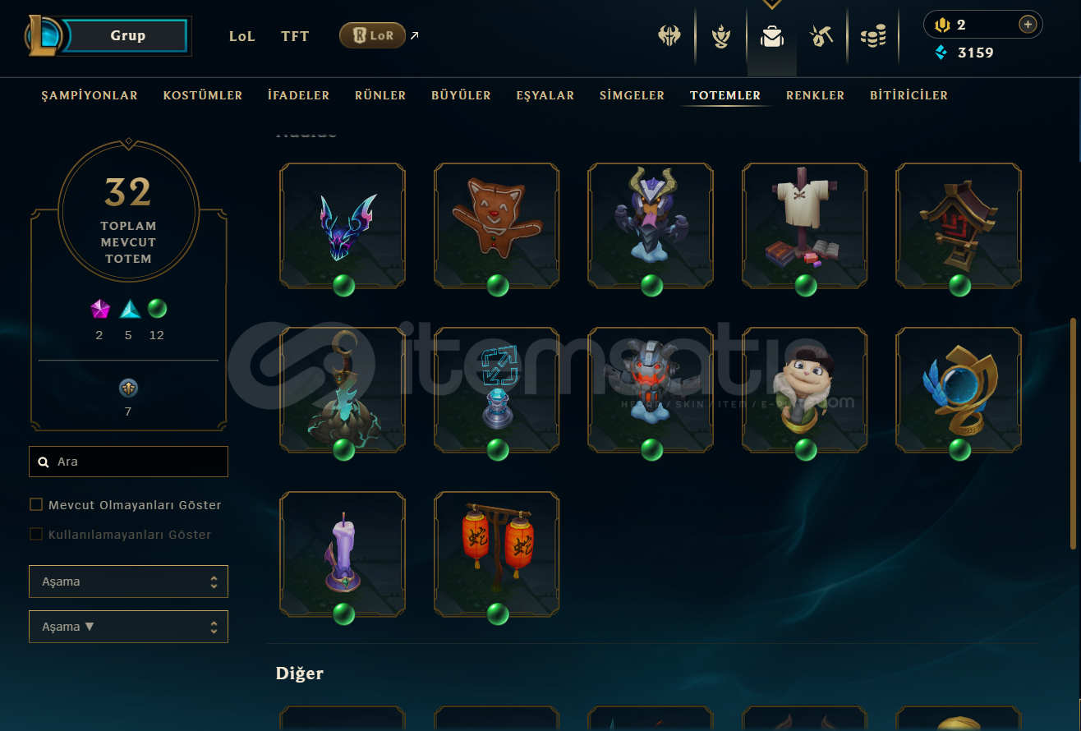Viewport: 1081px width, 731px height.
Task: Go to the TFT link
Action: tap(295, 36)
